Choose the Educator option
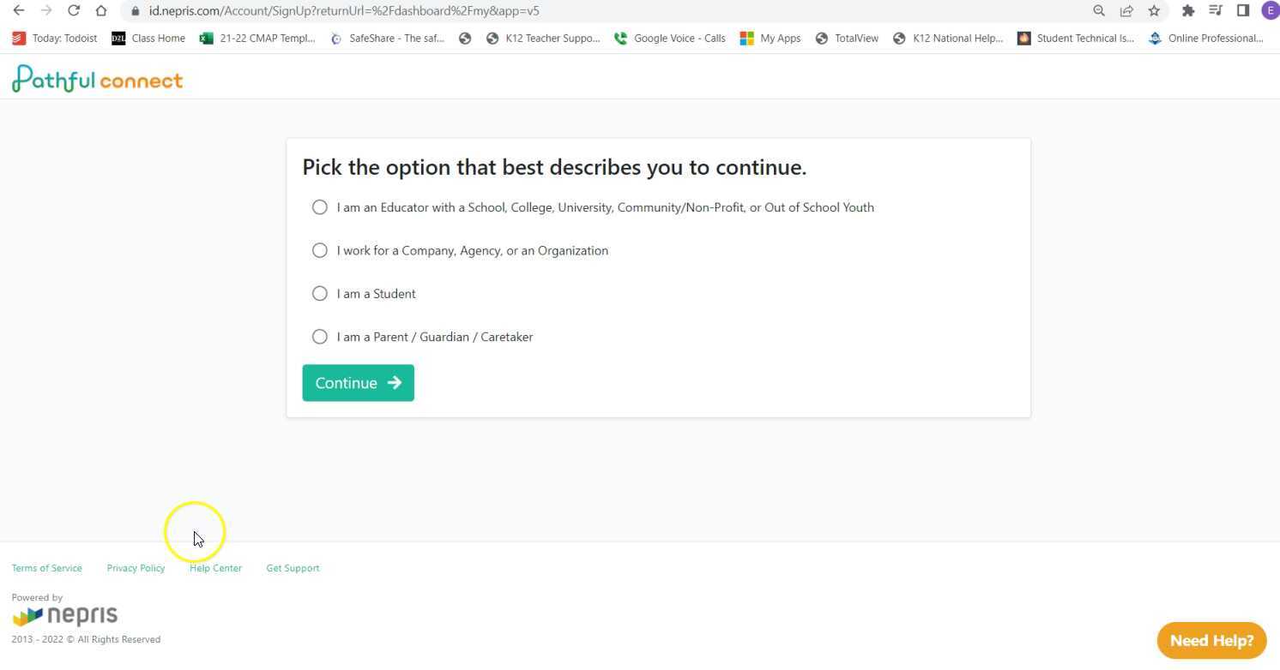Viewport: 1280px width, 670px height. point(319,206)
